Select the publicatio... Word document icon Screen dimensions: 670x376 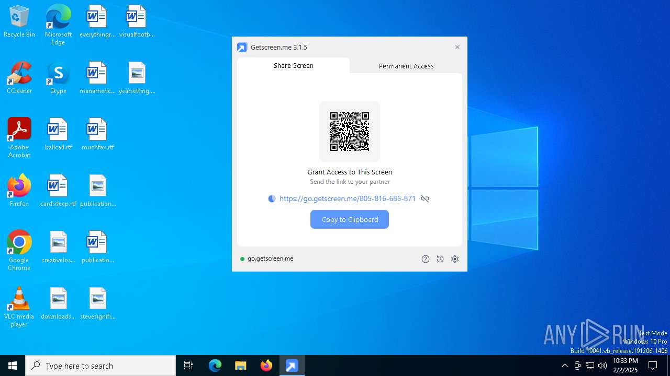tap(97, 248)
